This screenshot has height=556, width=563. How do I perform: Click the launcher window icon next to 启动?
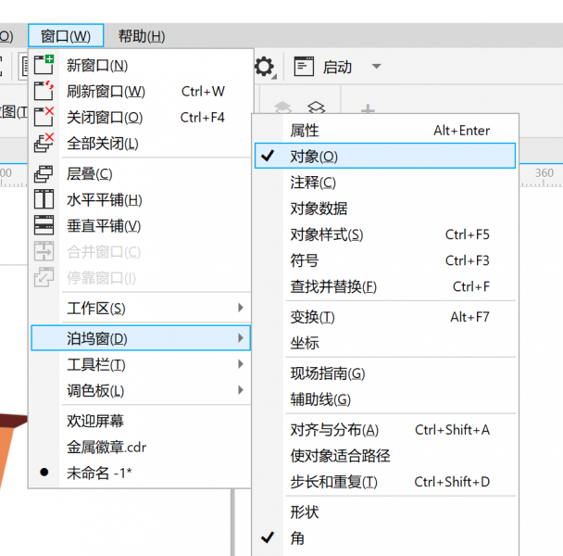pyautogui.click(x=304, y=67)
